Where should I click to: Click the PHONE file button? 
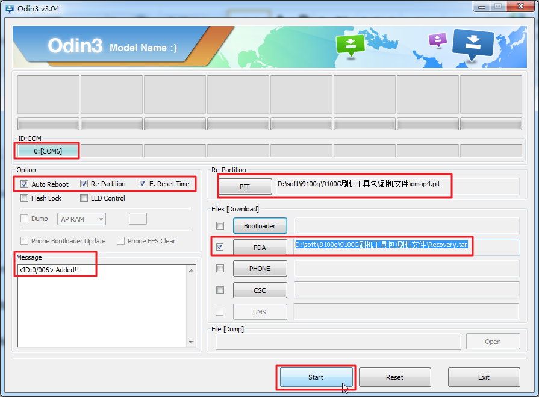260,269
